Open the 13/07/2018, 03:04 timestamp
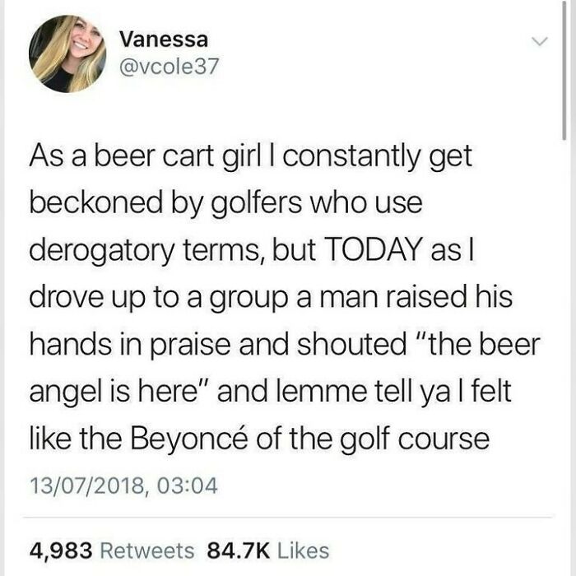 point(123,485)
